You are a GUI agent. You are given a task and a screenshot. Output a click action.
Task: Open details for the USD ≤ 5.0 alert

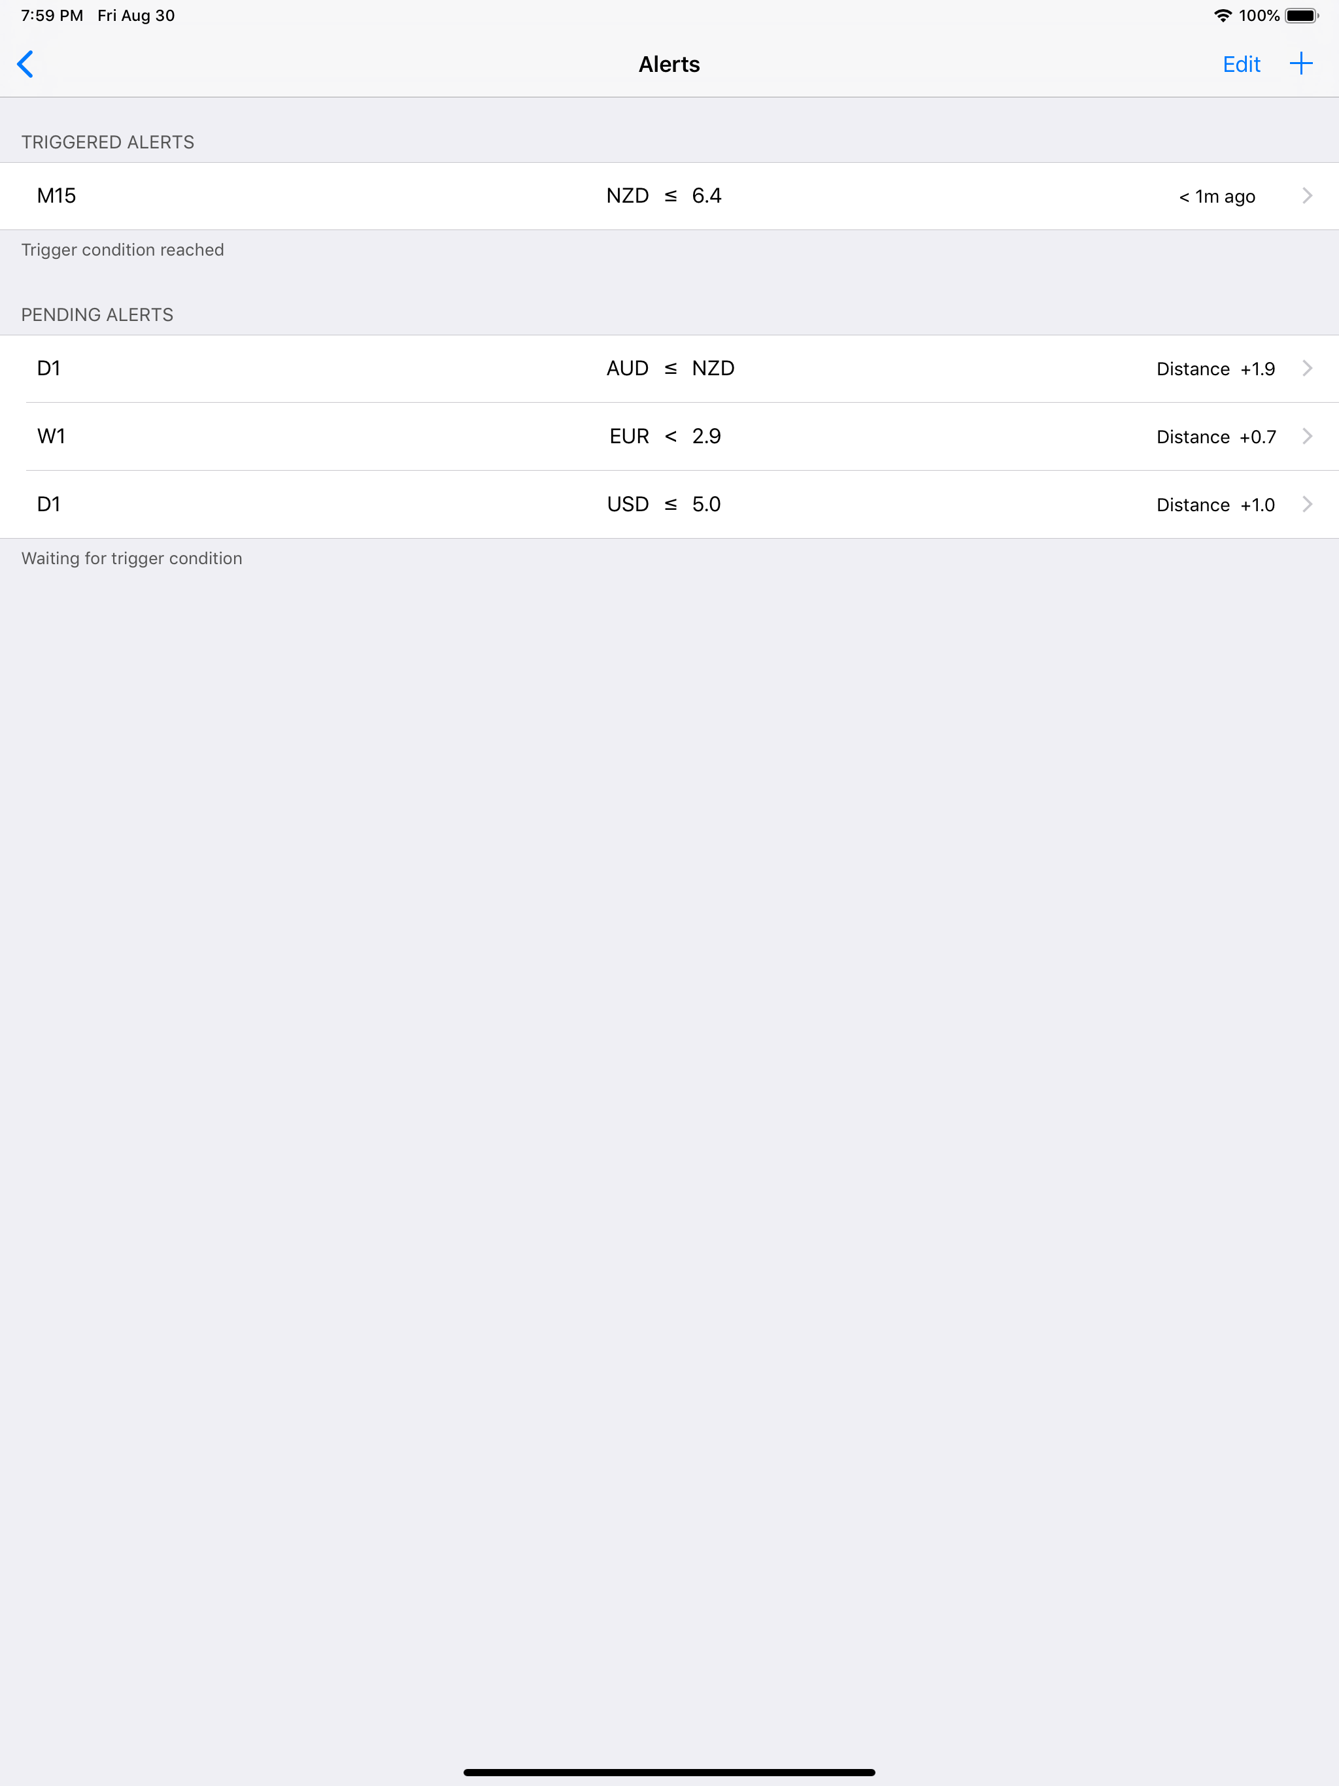point(669,504)
